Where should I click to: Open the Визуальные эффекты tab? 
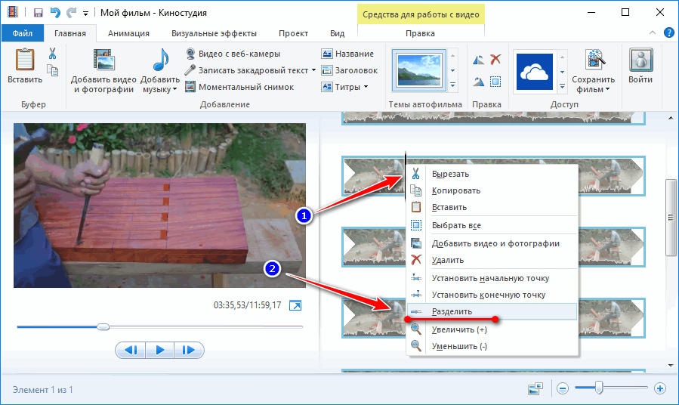tap(214, 33)
